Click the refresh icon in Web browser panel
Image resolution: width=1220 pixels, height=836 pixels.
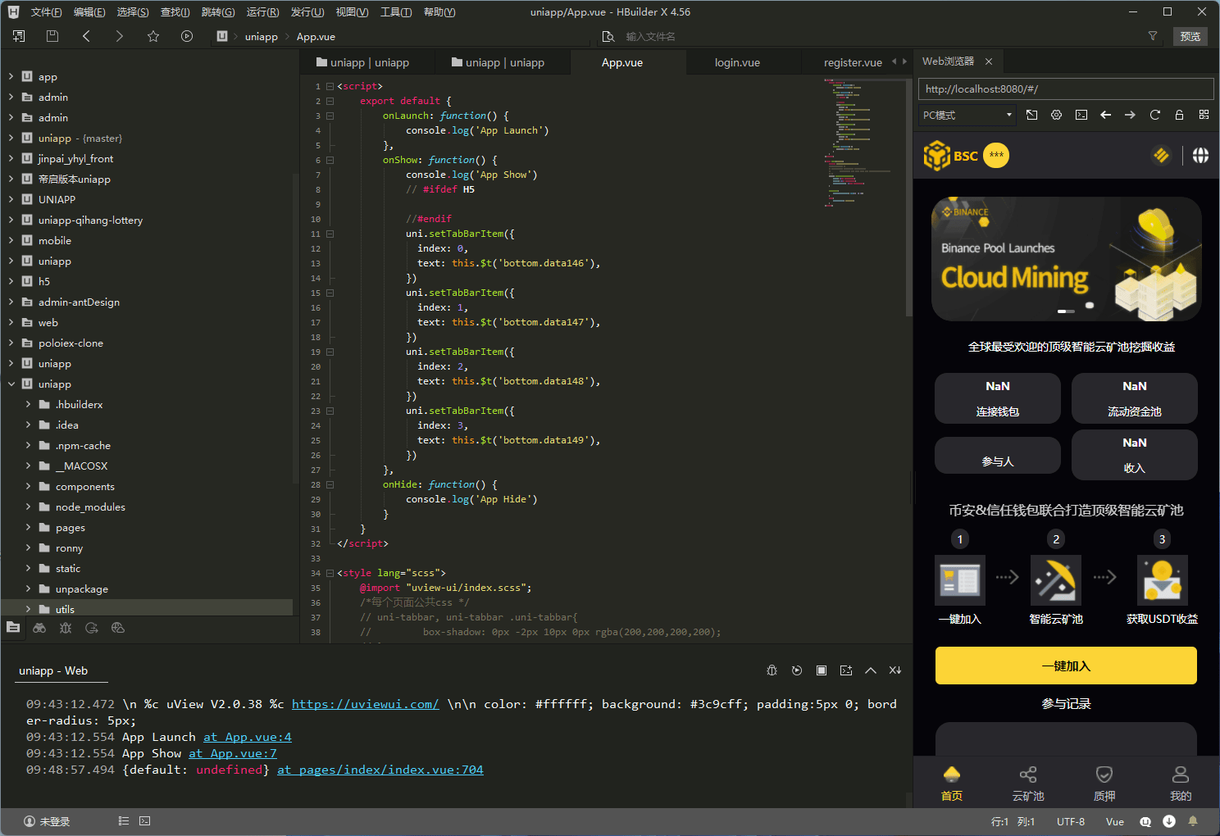tap(1154, 115)
